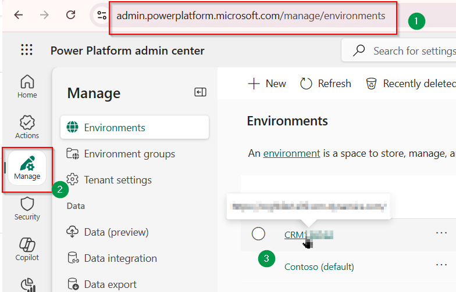This screenshot has height=292, width=456.
Task: Open the app launcher waffle icon
Action: (x=27, y=50)
